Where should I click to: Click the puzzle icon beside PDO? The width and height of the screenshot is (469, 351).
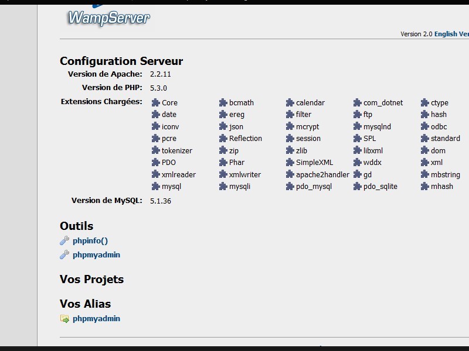click(155, 163)
